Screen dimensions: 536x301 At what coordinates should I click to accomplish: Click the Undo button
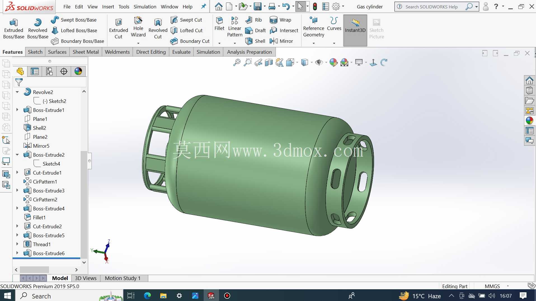(x=286, y=6)
